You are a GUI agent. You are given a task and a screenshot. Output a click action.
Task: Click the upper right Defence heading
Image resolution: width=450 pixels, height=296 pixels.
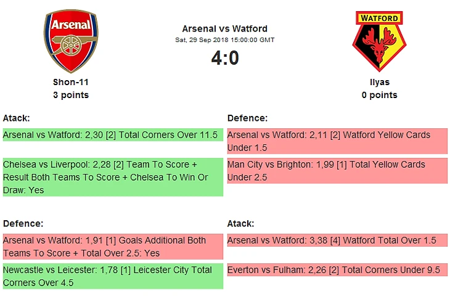tap(248, 118)
